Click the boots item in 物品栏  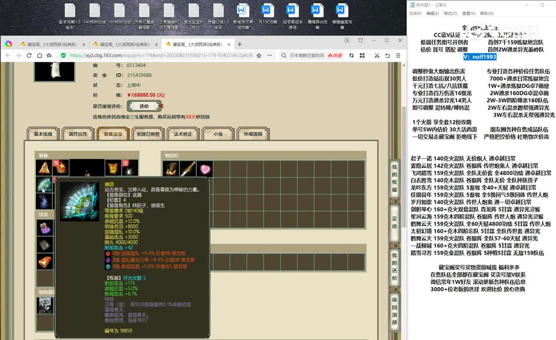pyautogui.click(x=171, y=169)
